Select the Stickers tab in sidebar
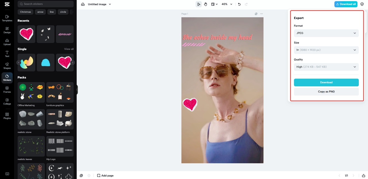Screen dimensions: 368x179 [x=7, y=78]
